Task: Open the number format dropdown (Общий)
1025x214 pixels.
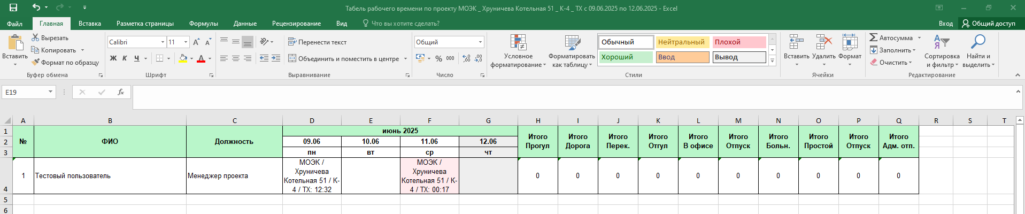Action: tap(480, 42)
